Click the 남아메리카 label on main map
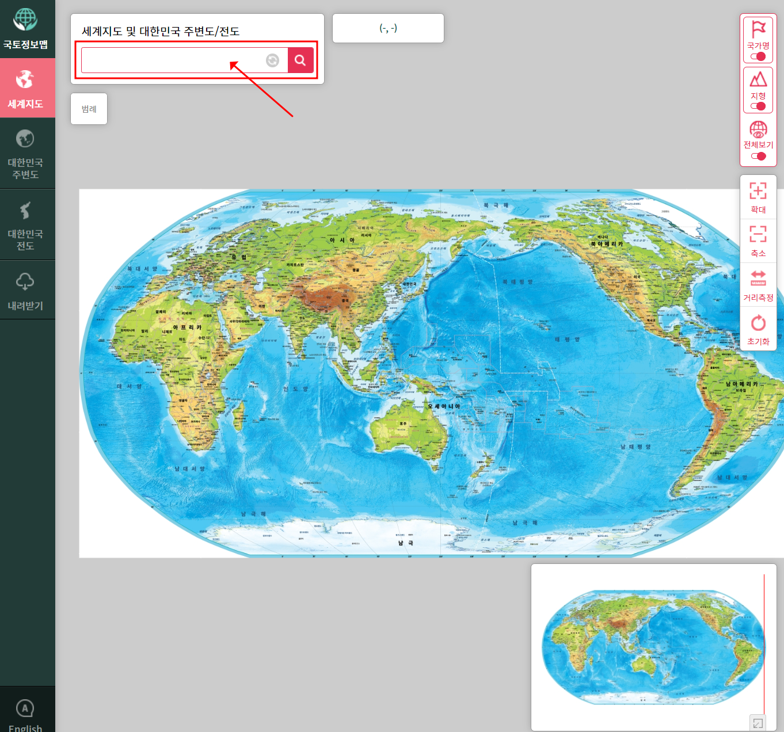The width and height of the screenshot is (784, 732). 742,384
